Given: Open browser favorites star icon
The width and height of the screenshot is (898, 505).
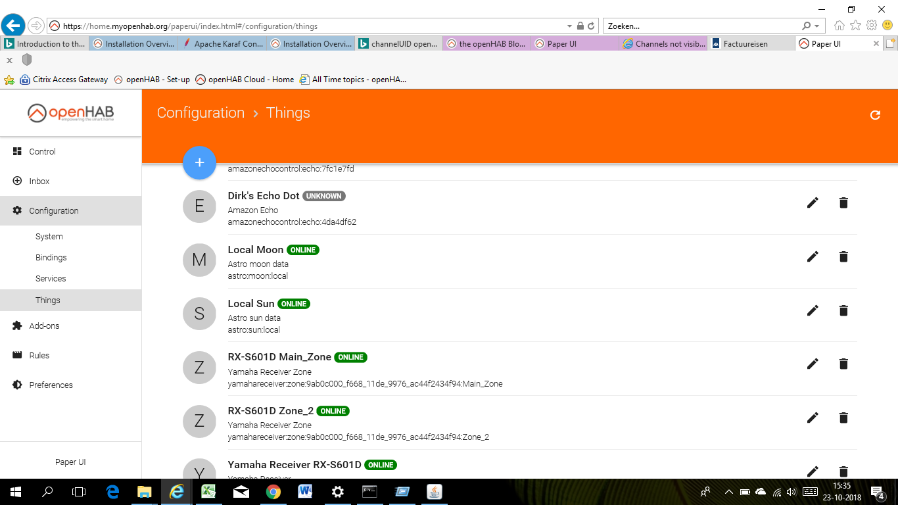Looking at the screenshot, I should pyautogui.click(x=855, y=26).
